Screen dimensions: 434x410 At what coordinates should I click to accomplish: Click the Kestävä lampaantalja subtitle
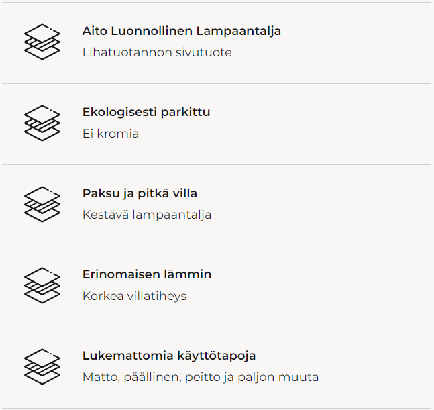(147, 215)
